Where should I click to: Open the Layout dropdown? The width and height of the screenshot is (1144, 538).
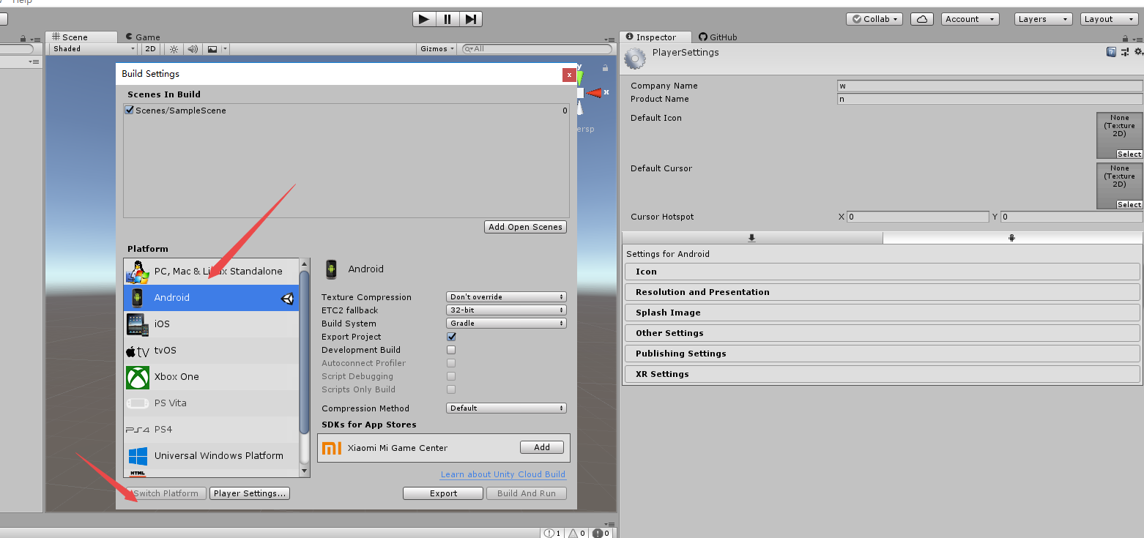coord(1110,19)
